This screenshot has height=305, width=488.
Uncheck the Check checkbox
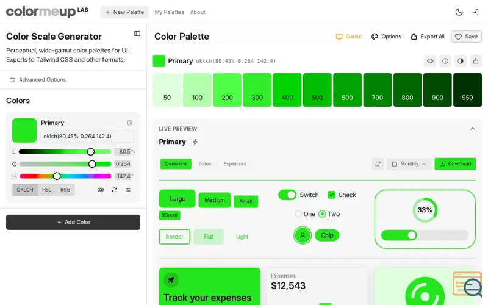coord(331,195)
